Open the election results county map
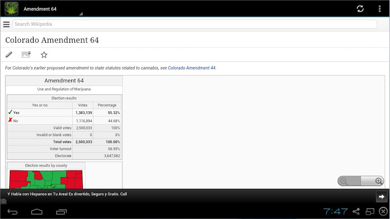The image size is (390, 219). click(x=46, y=180)
